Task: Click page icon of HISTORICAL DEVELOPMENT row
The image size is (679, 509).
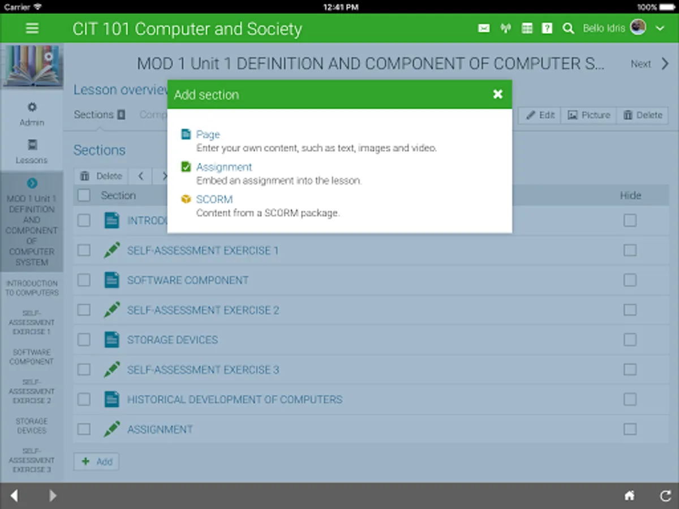Action: (x=112, y=399)
